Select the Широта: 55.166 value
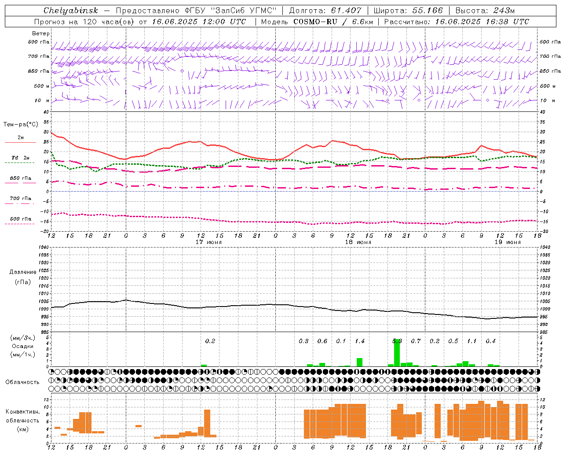Image resolution: width=563 pixels, height=451 pixels. [408, 11]
